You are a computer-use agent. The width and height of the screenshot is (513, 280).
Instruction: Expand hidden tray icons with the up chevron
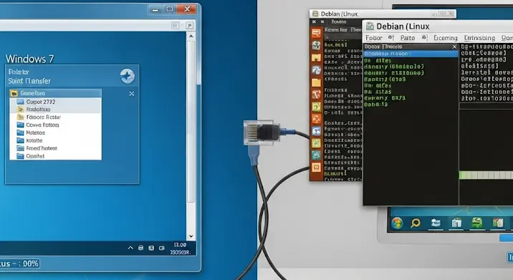(x=130, y=248)
